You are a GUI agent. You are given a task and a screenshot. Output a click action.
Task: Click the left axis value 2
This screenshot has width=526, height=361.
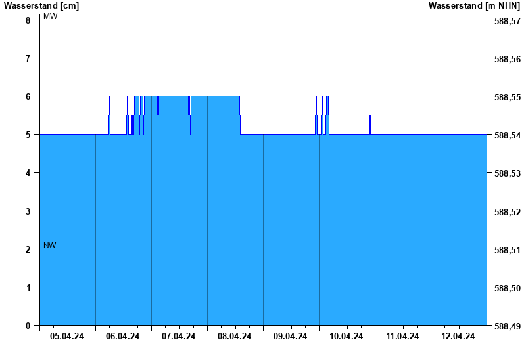point(28,250)
